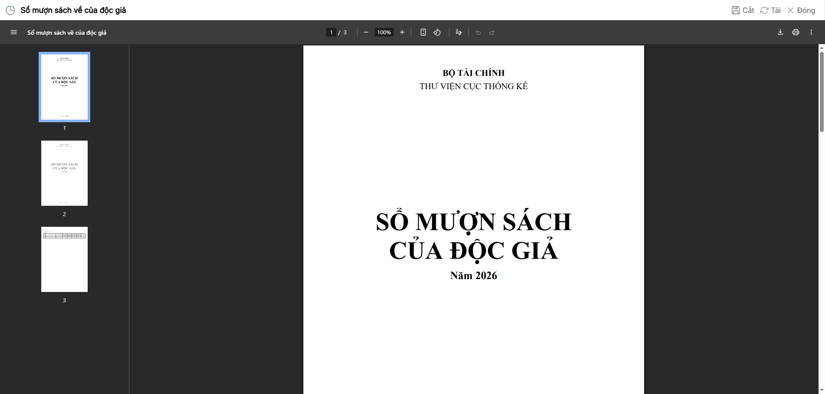This screenshot has height=394, width=825.
Task: Print the document using printer icon
Action: point(796,33)
